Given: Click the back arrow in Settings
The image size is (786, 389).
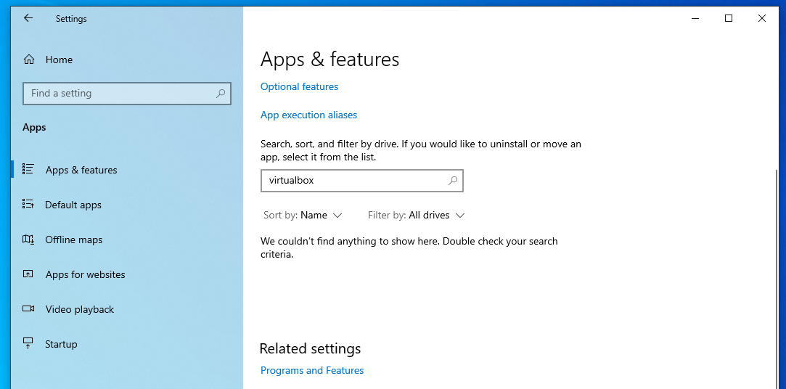Looking at the screenshot, I should click(28, 18).
